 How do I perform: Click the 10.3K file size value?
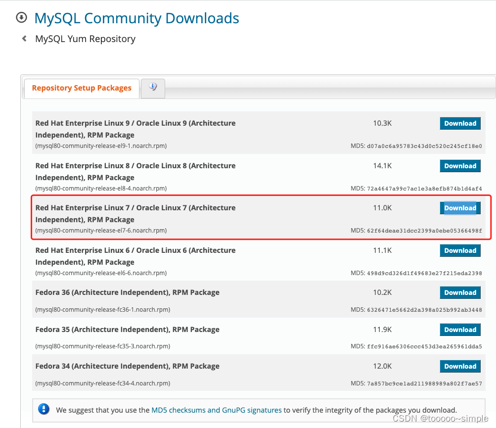(382, 123)
